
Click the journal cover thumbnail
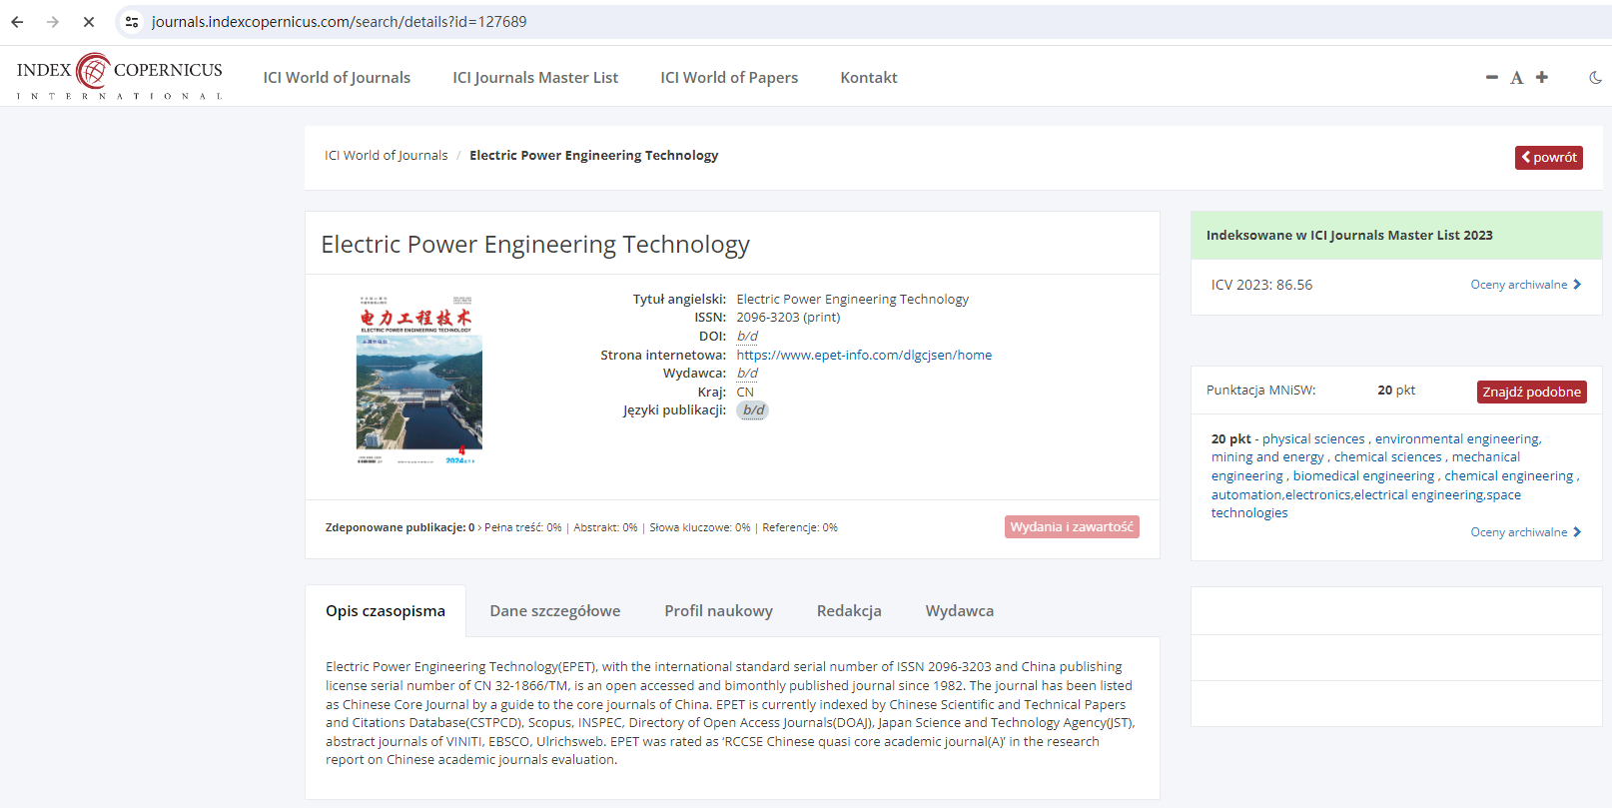pos(418,380)
